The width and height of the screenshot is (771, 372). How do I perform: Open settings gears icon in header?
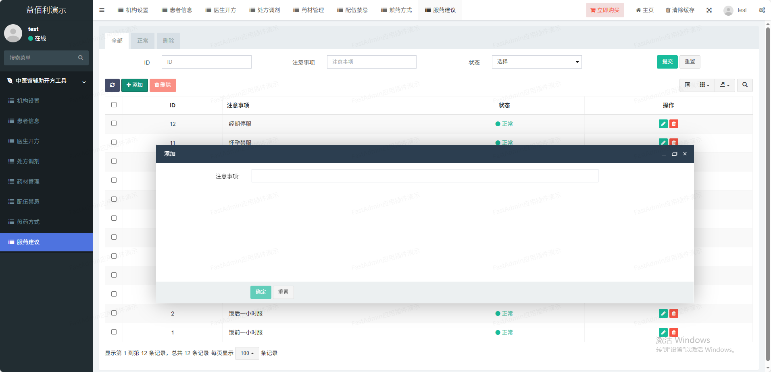coord(762,10)
